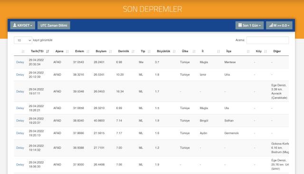The width and height of the screenshot is (304, 174).
Task: Click the bar chart icon on M >= 0.0
Action: (x=271, y=25)
